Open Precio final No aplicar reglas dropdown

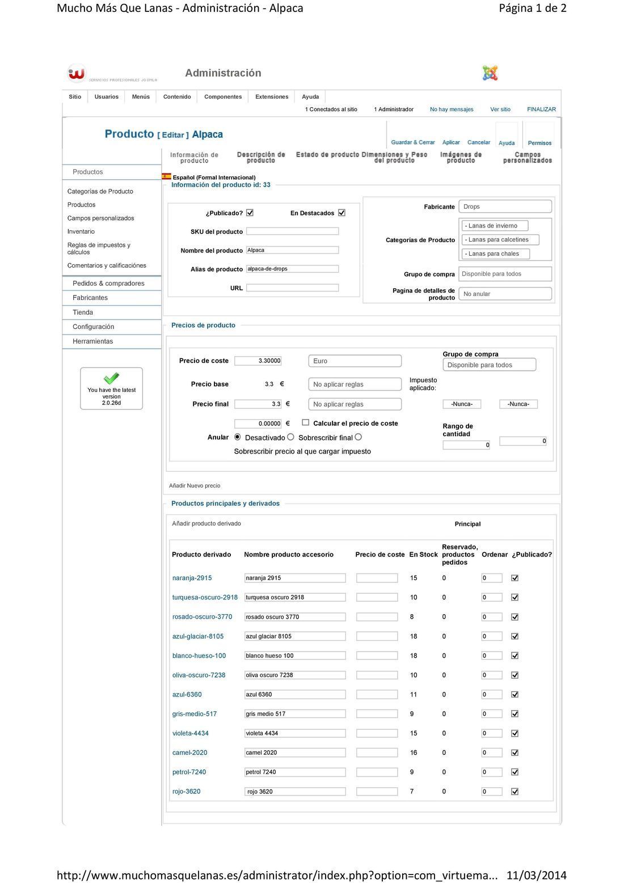pyautogui.click(x=355, y=404)
